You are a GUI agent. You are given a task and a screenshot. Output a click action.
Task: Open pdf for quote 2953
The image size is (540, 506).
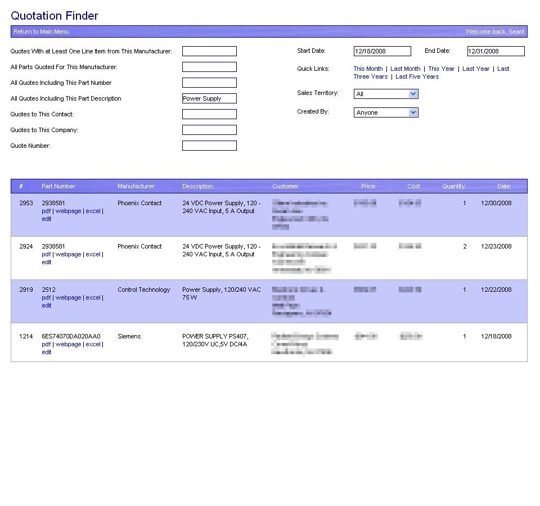46,211
